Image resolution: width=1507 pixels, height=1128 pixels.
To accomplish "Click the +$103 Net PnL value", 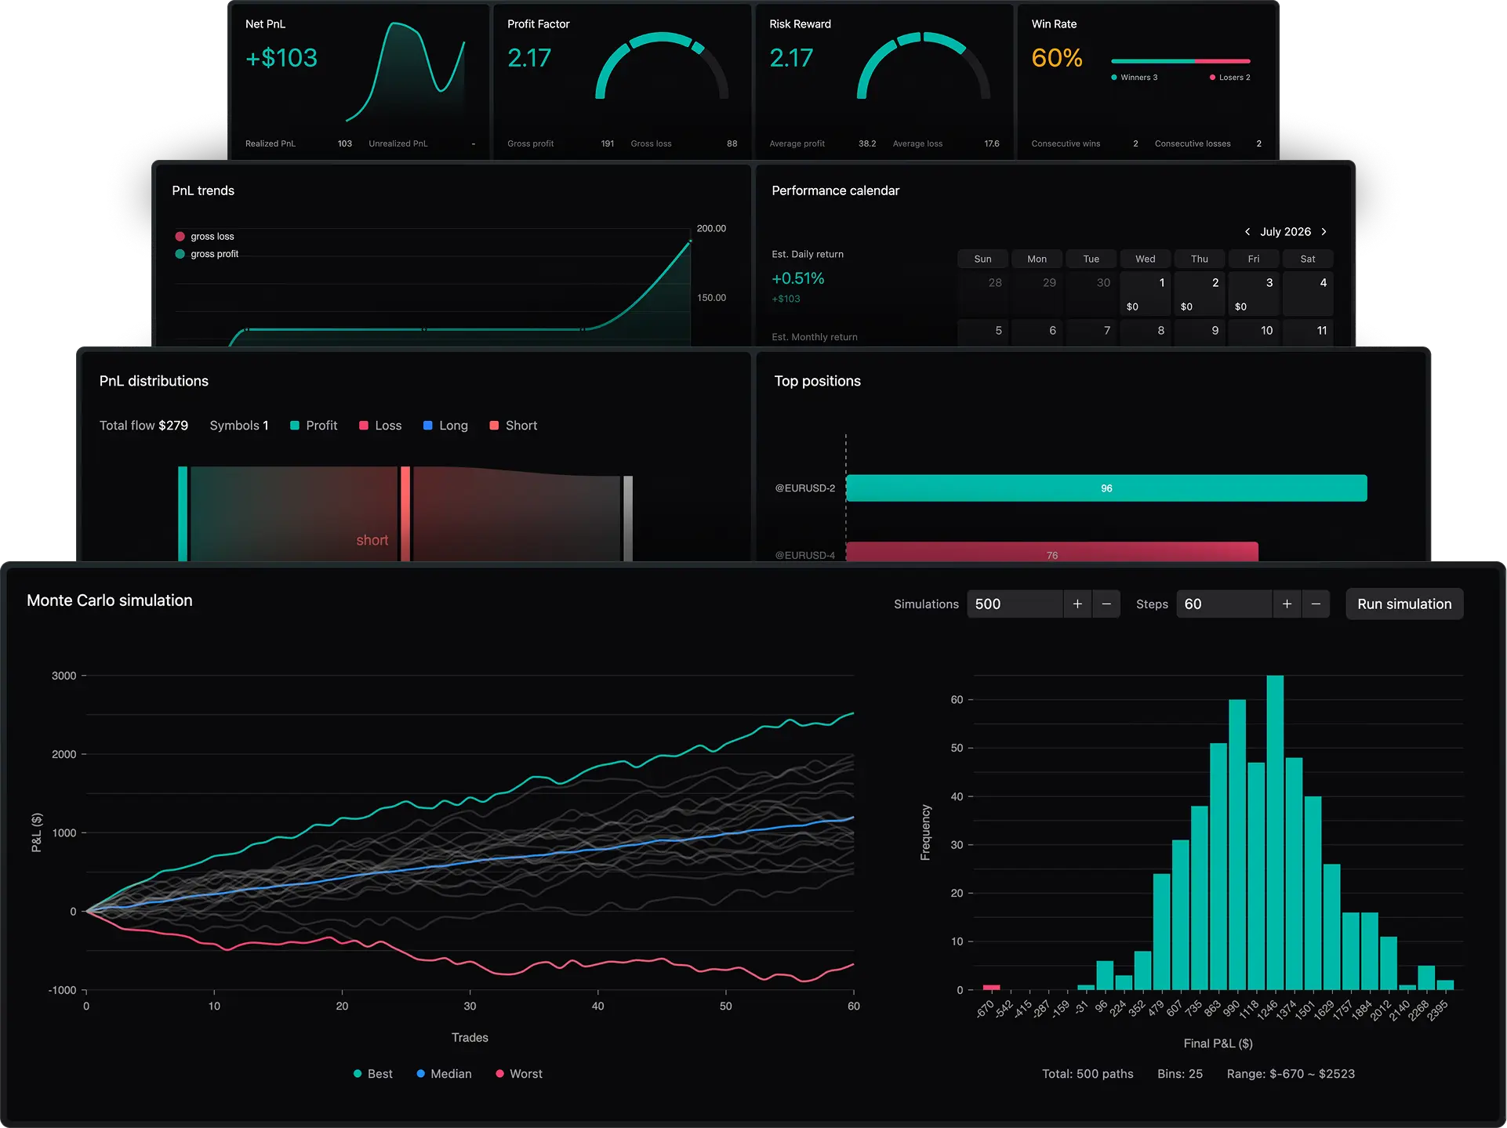I will click(x=281, y=58).
